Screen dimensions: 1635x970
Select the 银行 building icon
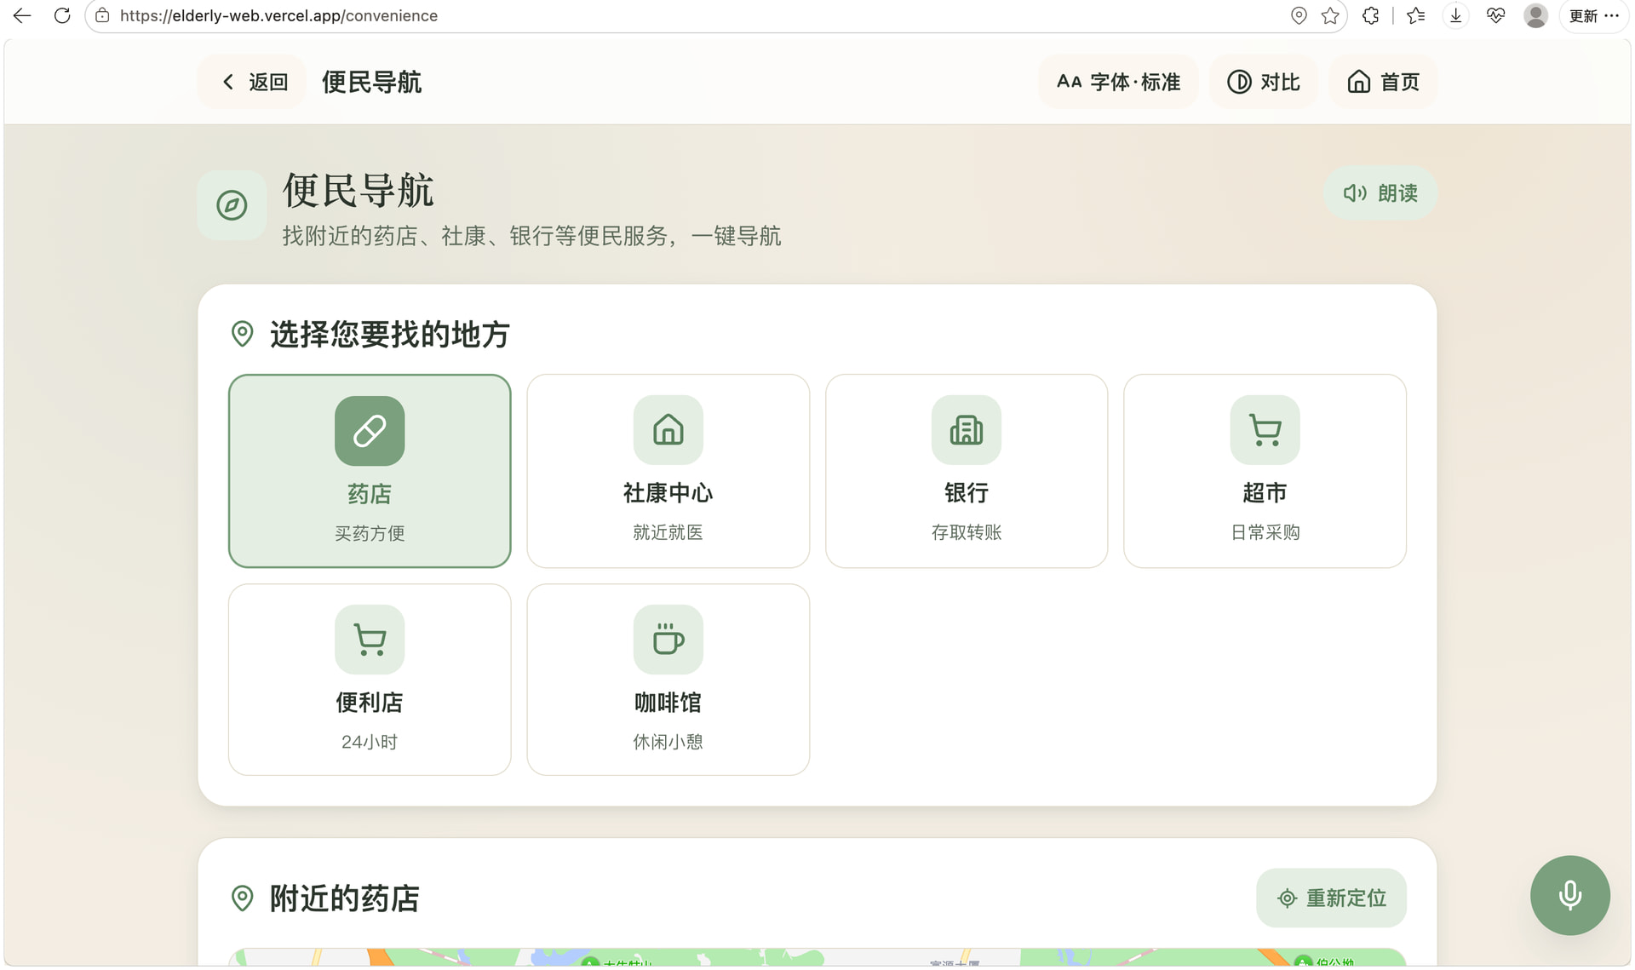[967, 430]
